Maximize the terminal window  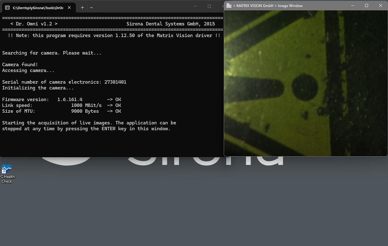(x=209, y=6)
